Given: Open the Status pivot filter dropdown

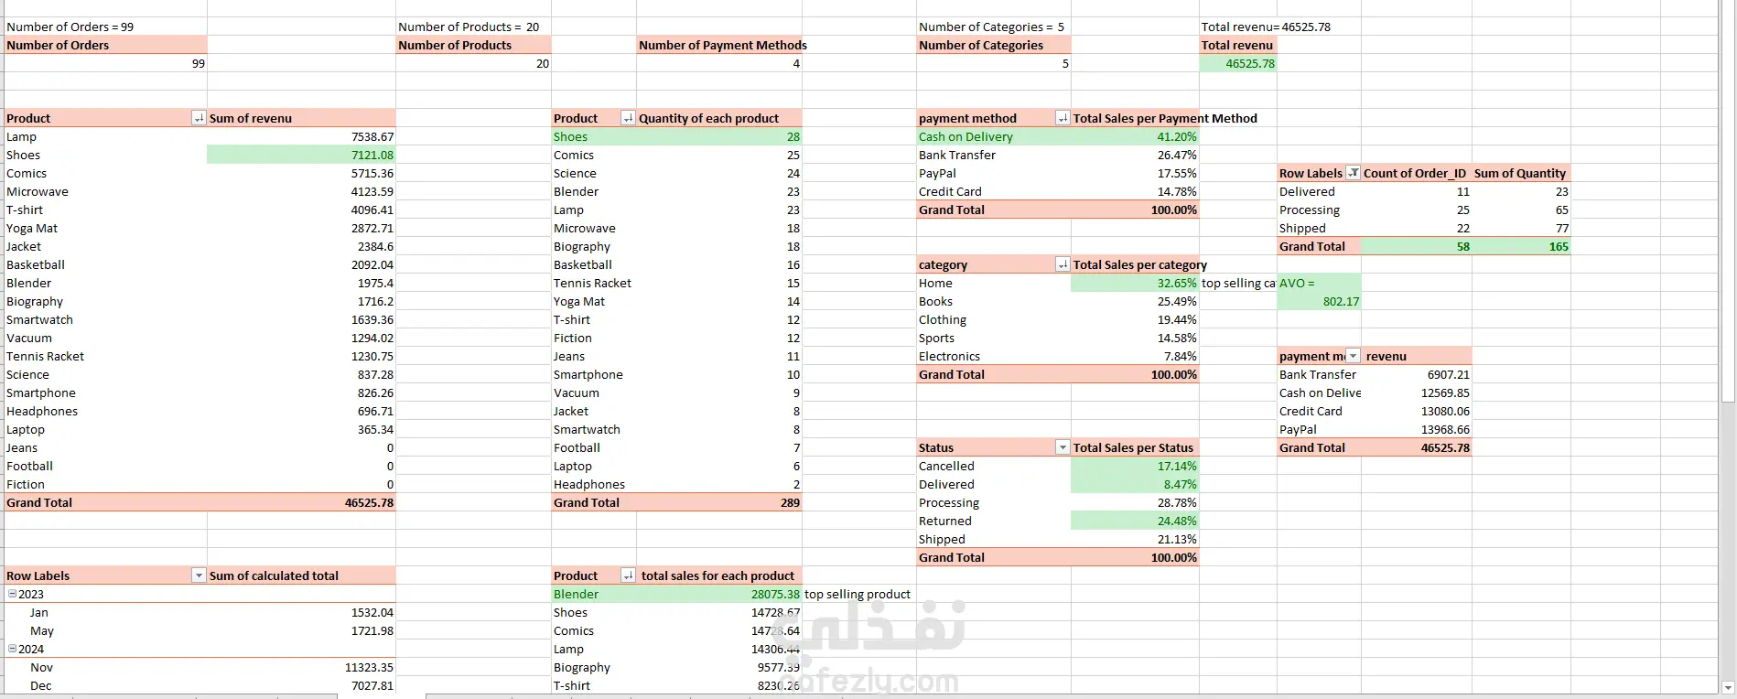Looking at the screenshot, I should 1063,447.
